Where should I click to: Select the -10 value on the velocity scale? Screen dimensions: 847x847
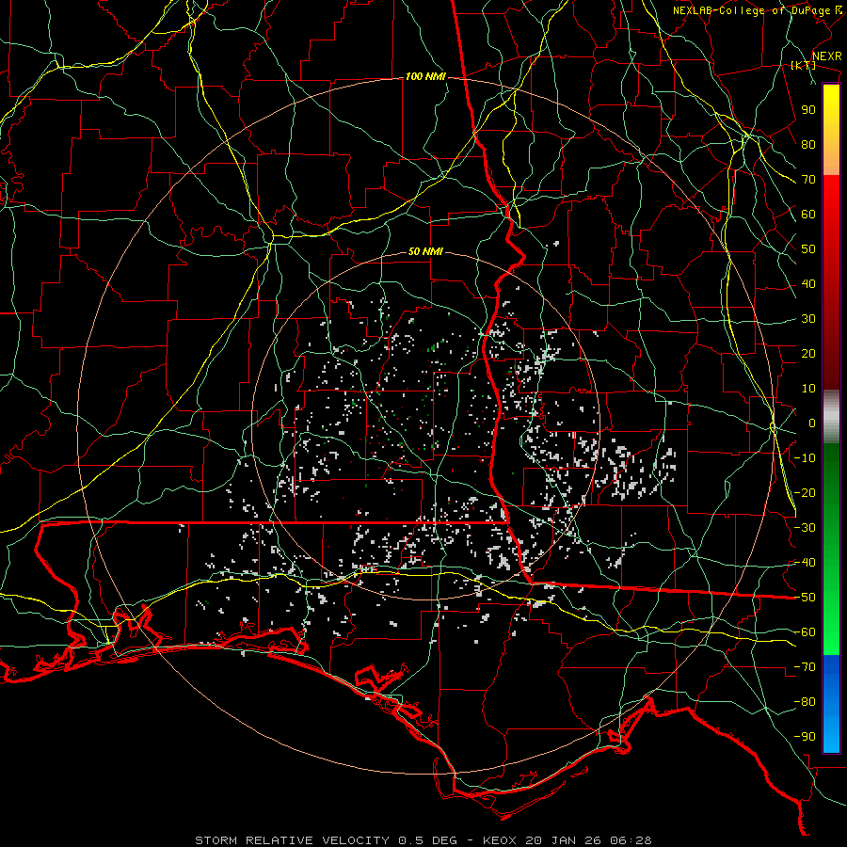pos(805,458)
